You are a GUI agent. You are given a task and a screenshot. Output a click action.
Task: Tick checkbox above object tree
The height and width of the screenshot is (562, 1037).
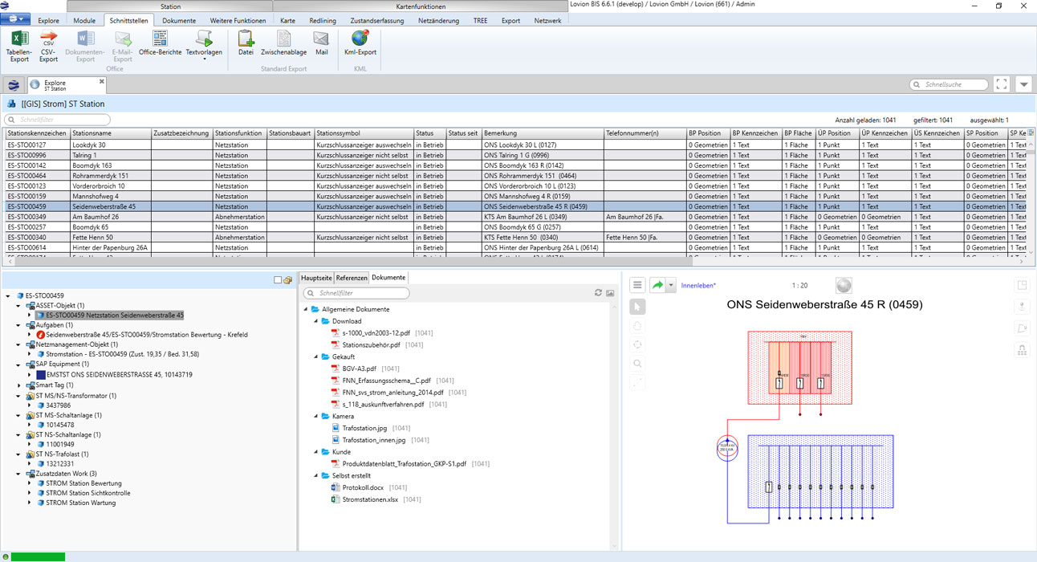(278, 280)
